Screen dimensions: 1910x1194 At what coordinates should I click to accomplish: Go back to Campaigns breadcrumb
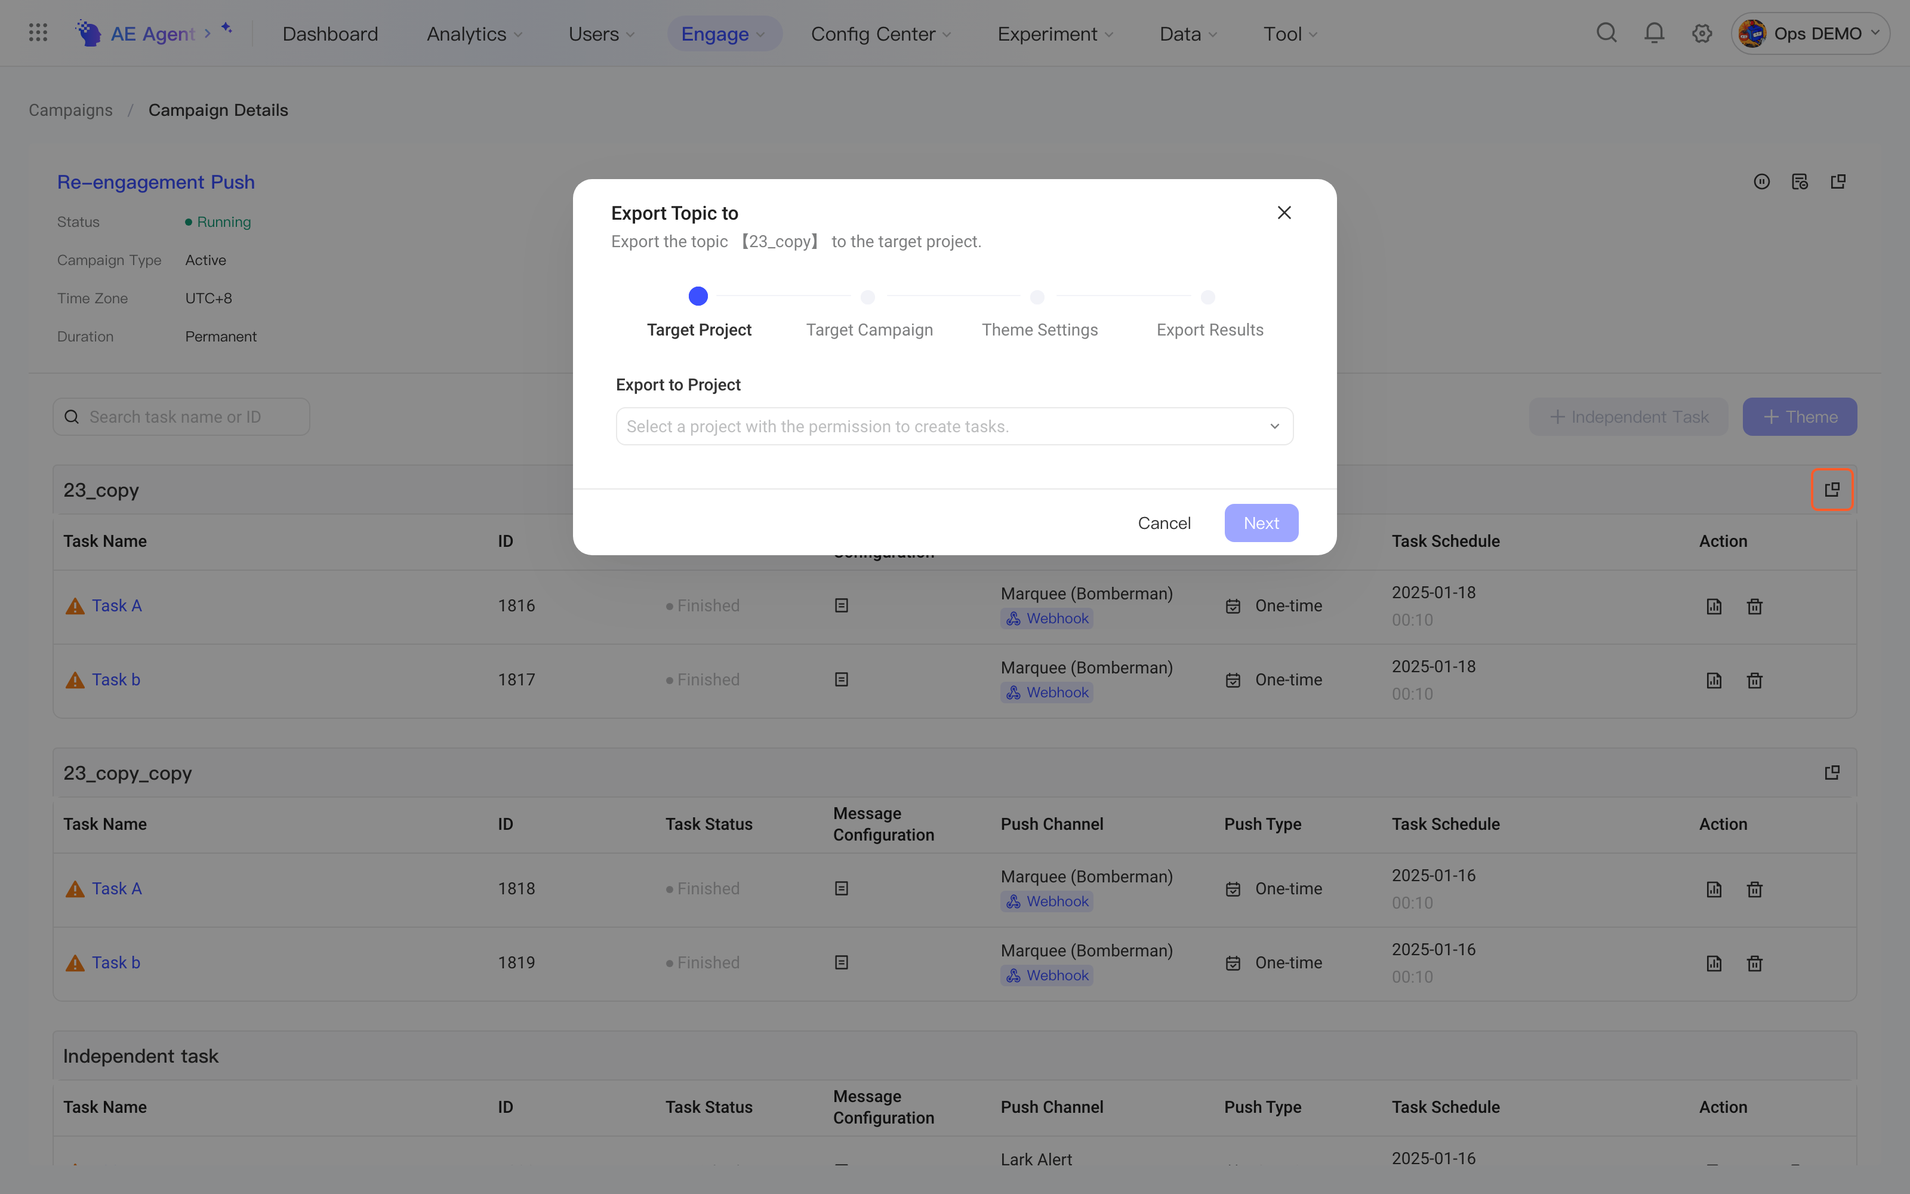[70, 110]
